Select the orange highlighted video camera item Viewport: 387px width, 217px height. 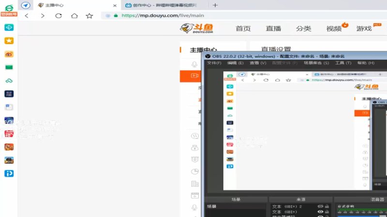[194, 76]
